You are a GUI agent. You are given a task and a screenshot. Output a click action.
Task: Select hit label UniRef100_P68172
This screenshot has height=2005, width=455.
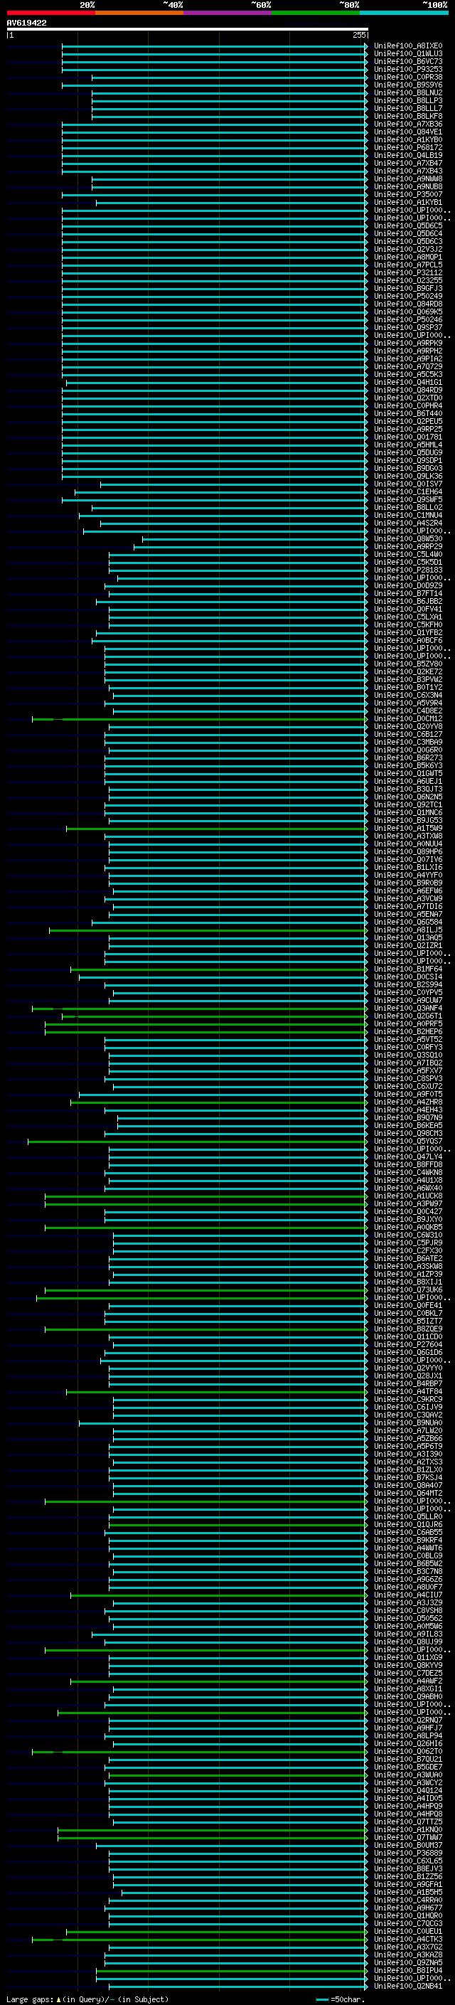point(407,147)
